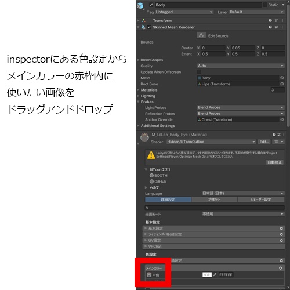The width and height of the screenshot is (290, 290).
Task: Expand the Materials foldout
Action: tap(138, 90)
